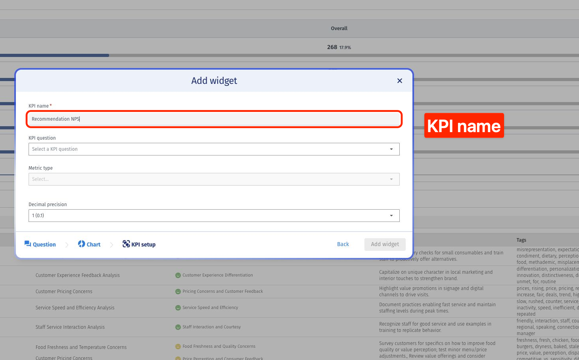Open the Decimal precision dropdown

(x=214, y=216)
